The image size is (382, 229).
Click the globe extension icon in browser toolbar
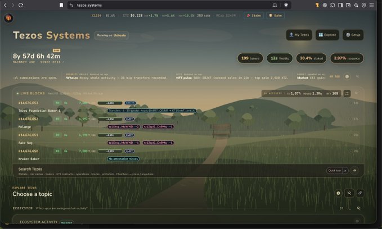tap(325, 5)
